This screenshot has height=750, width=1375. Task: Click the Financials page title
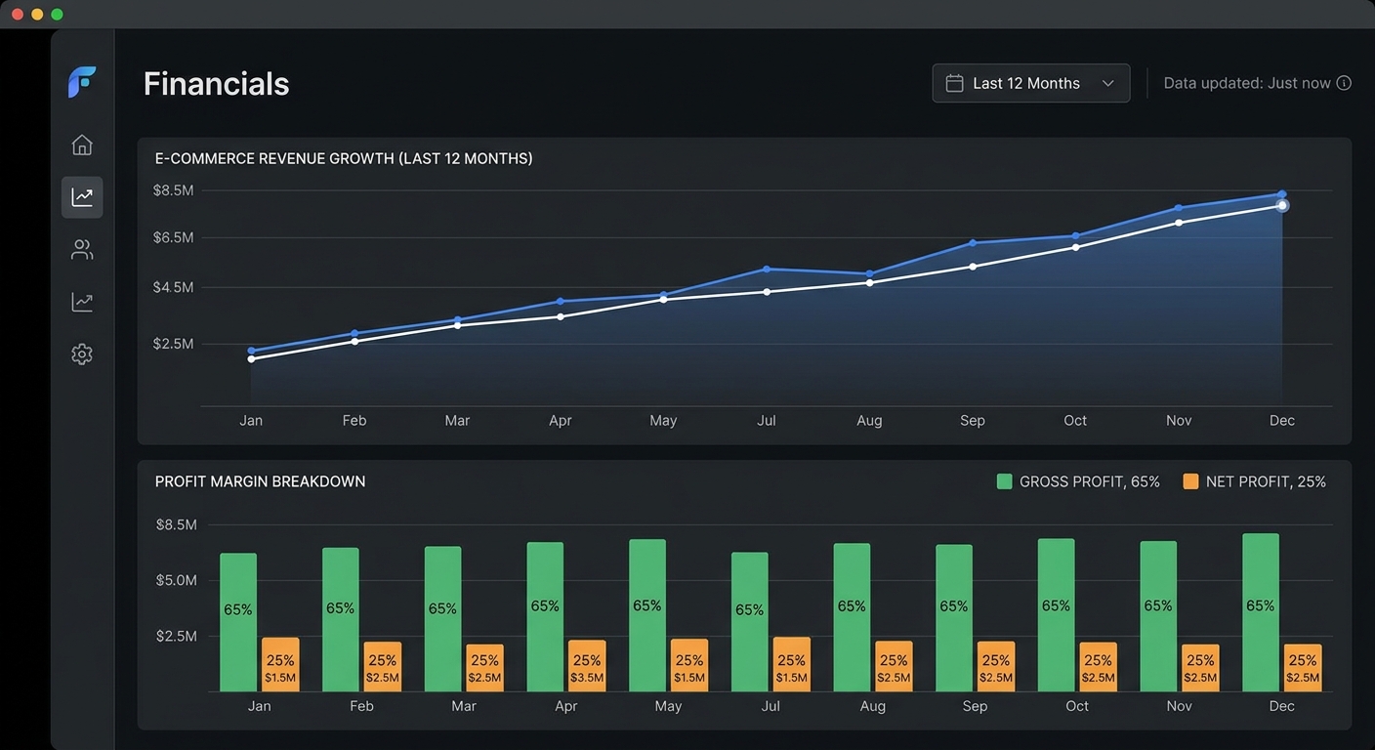(217, 84)
